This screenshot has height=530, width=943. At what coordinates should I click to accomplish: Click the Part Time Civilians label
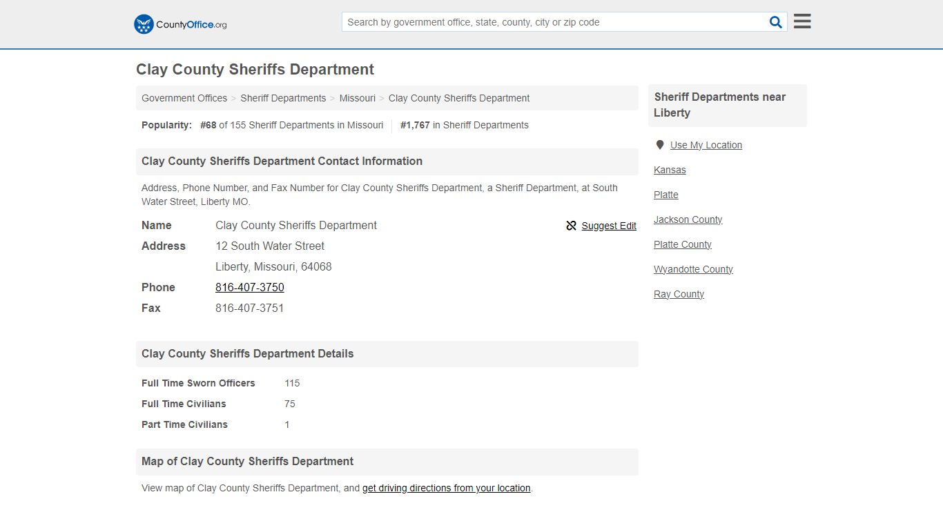(184, 424)
